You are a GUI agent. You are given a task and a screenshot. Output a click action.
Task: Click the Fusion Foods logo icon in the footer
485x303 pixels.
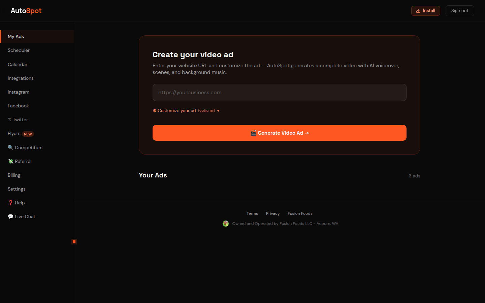[226, 224]
